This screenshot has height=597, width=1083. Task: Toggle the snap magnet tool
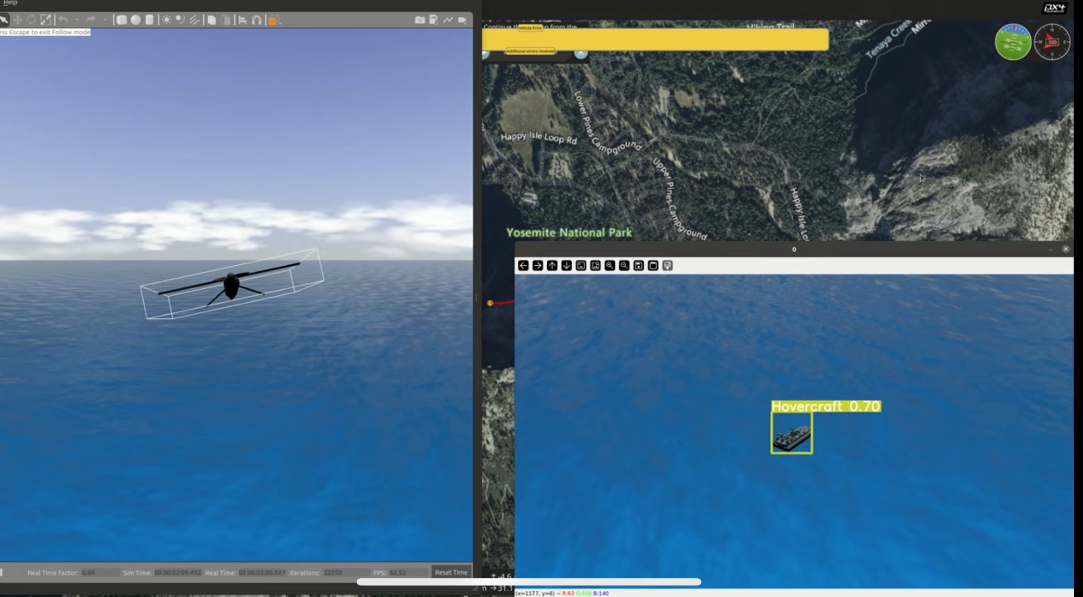(x=257, y=20)
